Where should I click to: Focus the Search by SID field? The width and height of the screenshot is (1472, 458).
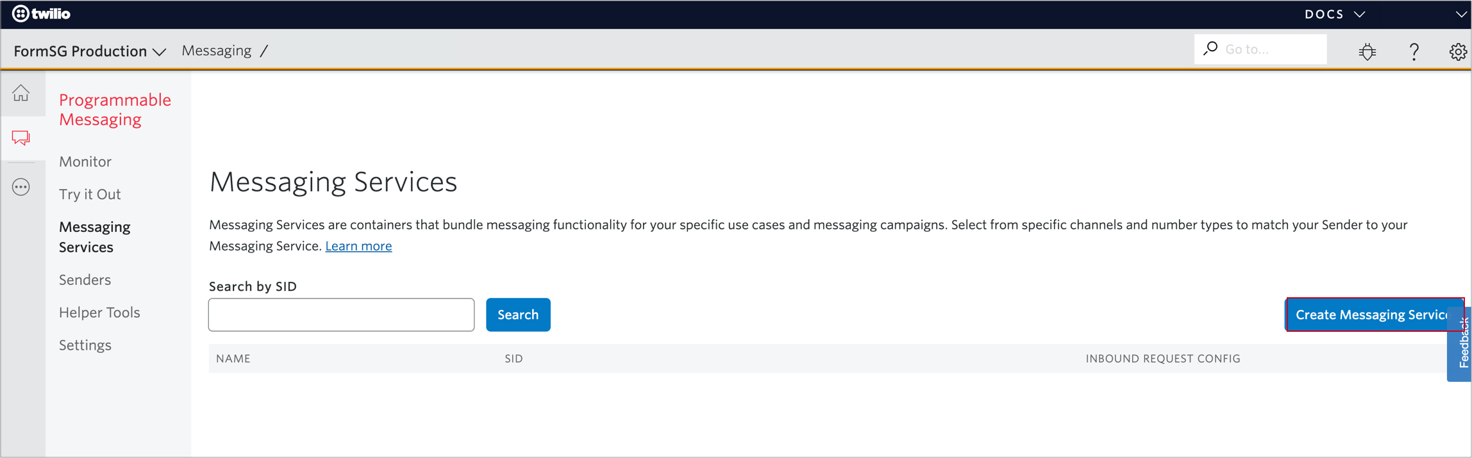pyautogui.click(x=341, y=315)
